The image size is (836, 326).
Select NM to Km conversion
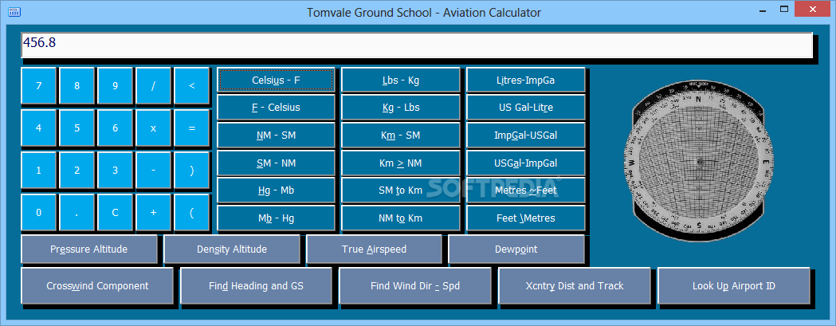pyautogui.click(x=401, y=218)
